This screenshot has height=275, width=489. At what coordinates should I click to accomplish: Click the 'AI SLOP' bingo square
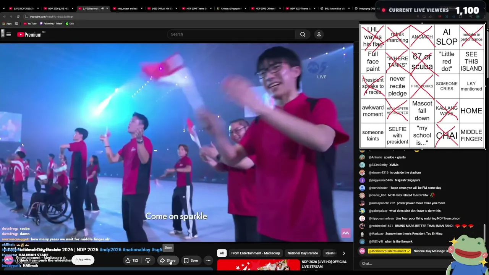point(447,37)
